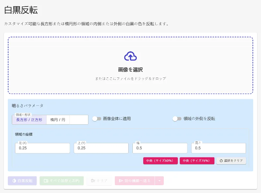The height and width of the screenshot is (193, 261).
Task: Click the reset icon in 選択をクリア
Action: point(221,161)
